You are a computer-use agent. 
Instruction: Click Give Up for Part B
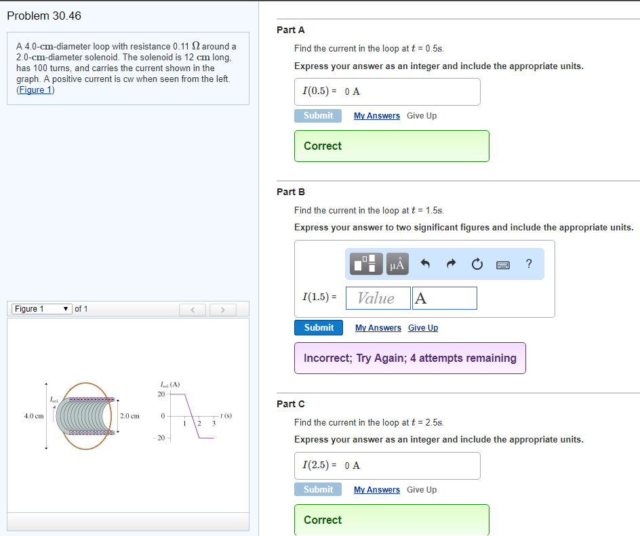coord(422,327)
